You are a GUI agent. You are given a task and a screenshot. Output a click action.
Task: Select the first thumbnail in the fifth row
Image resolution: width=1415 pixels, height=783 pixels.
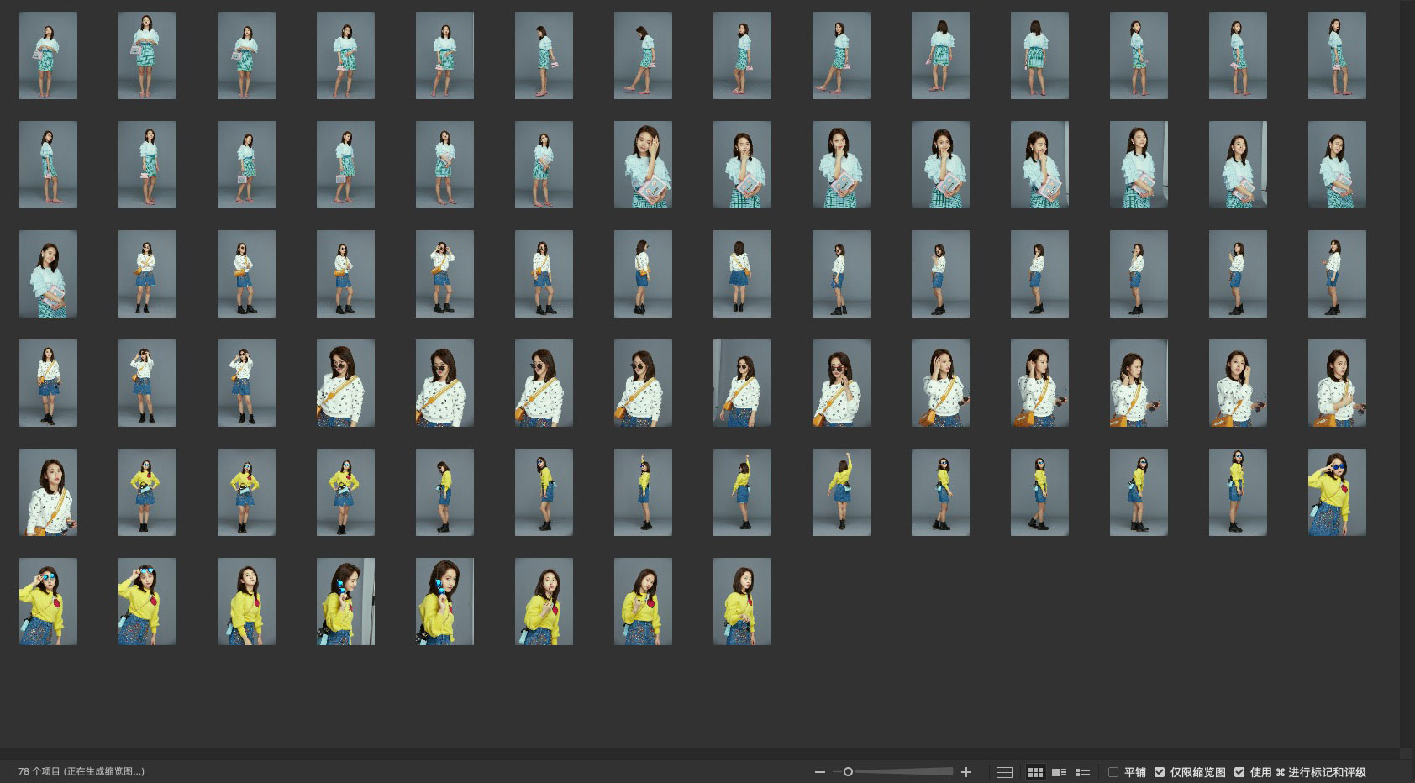click(48, 492)
